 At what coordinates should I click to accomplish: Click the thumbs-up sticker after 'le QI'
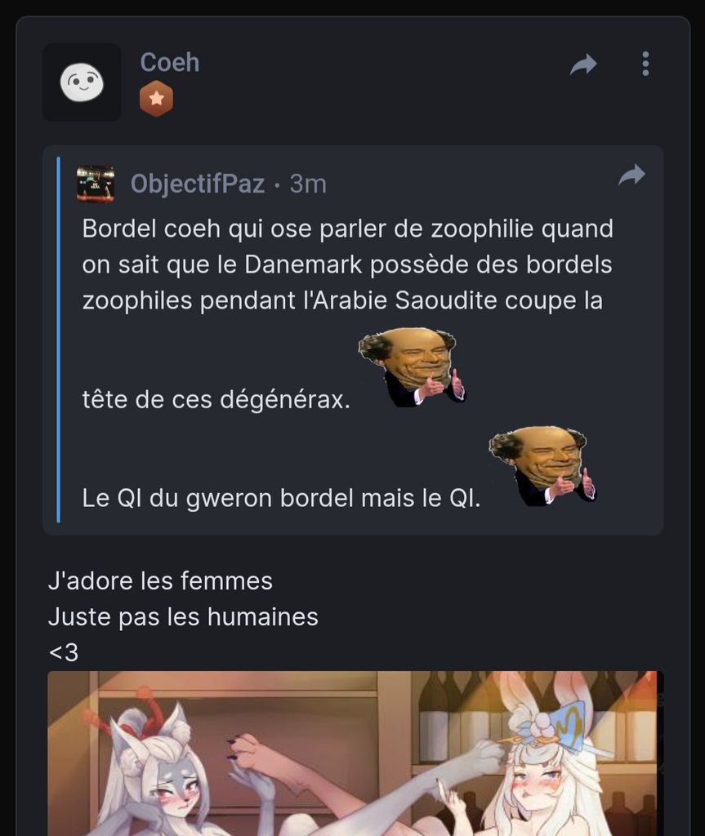tap(542, 466)
